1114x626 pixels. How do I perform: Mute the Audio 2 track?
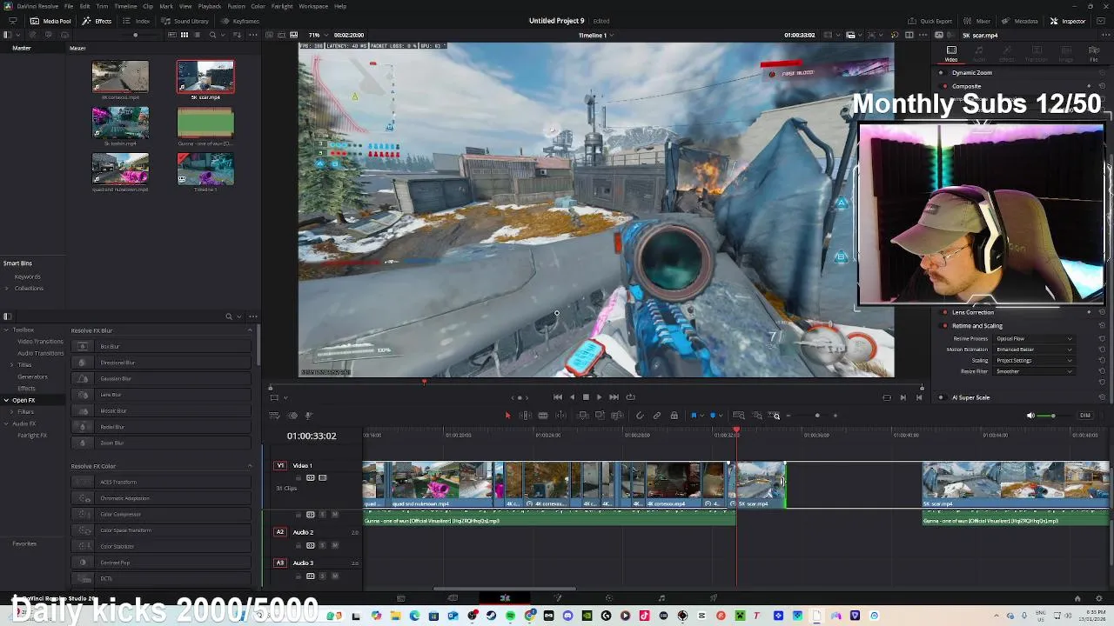pos(335,545)
